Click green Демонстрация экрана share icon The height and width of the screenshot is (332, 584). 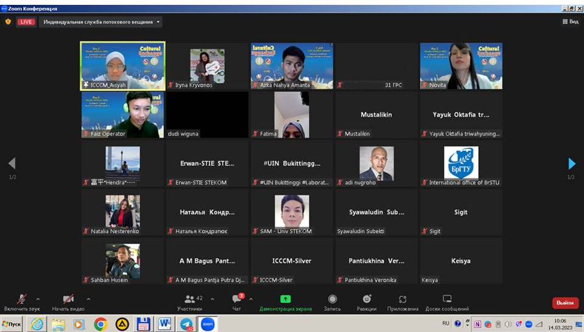point(285,299)
